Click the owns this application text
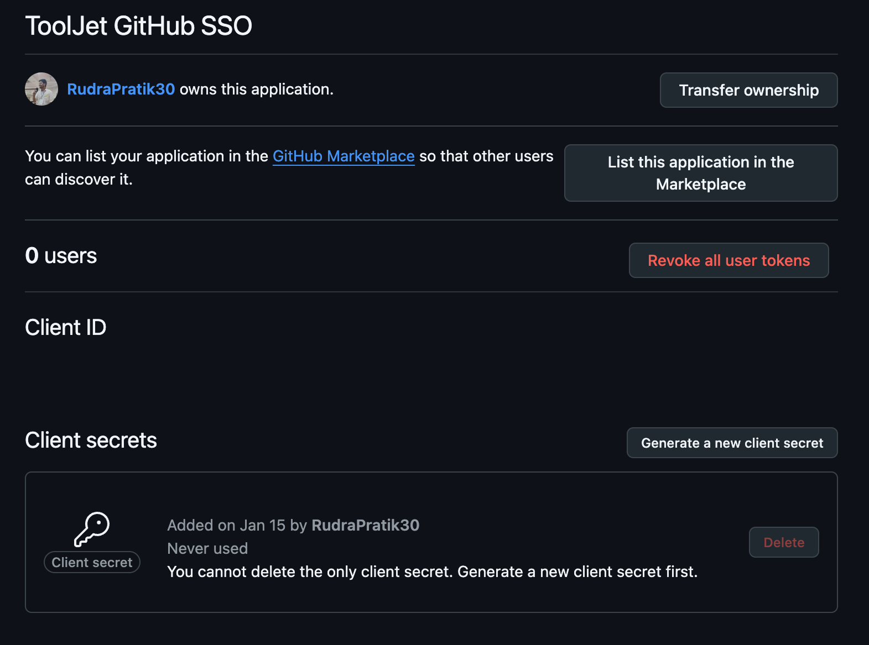The height and width of the screenshot is (645, 869). coord(256,90)
